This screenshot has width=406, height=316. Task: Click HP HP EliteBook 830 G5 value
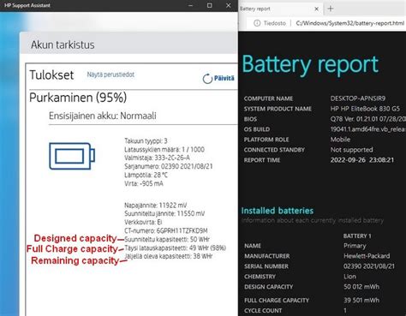365,109
